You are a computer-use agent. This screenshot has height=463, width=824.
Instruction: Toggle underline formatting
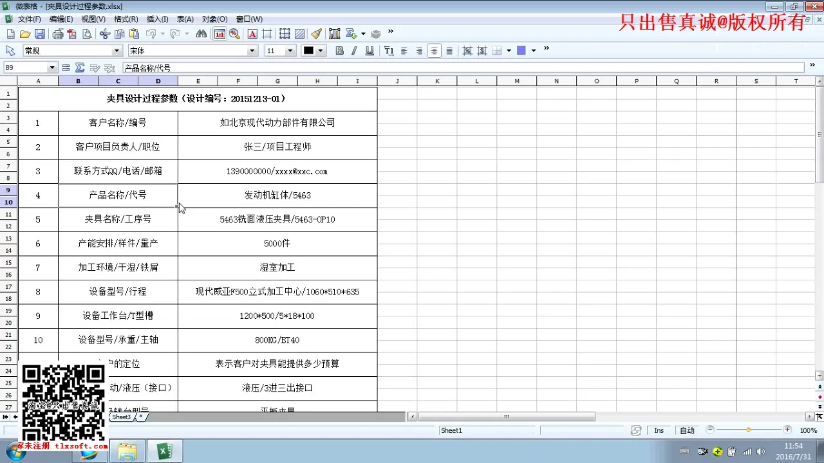pyautogui.click(x=370, y=50)
